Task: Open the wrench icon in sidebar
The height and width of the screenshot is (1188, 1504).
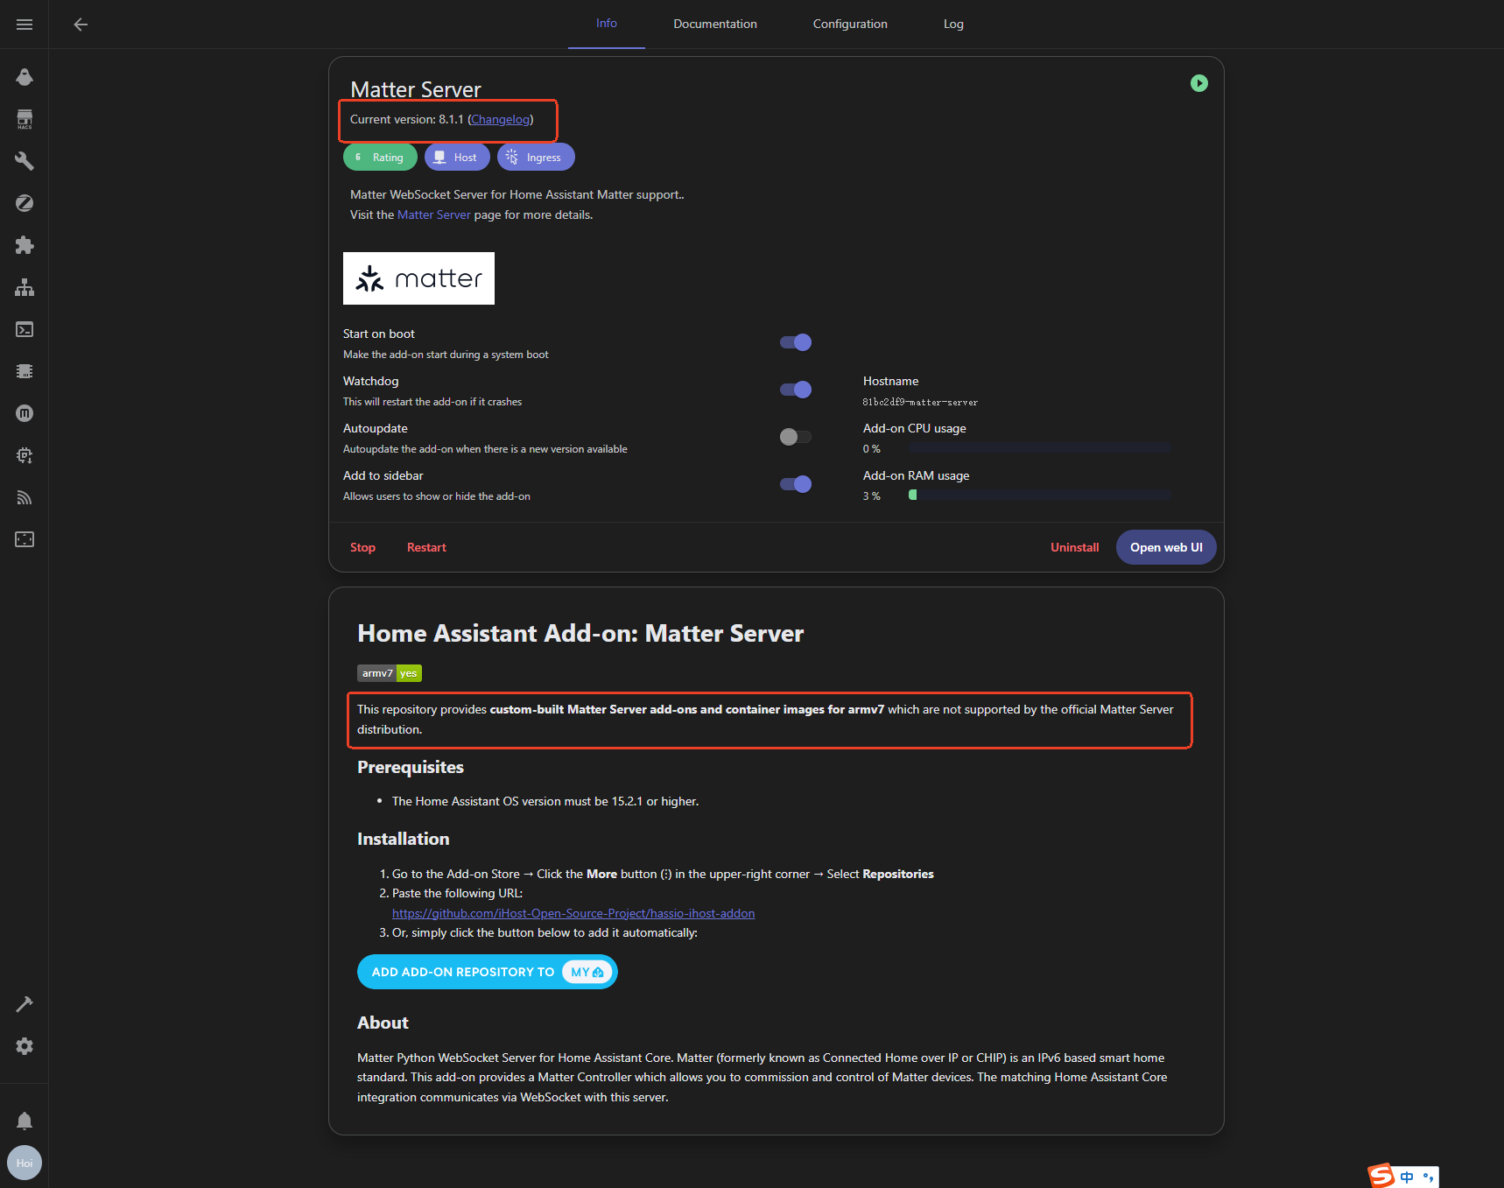Action: (x=25, y=161)
